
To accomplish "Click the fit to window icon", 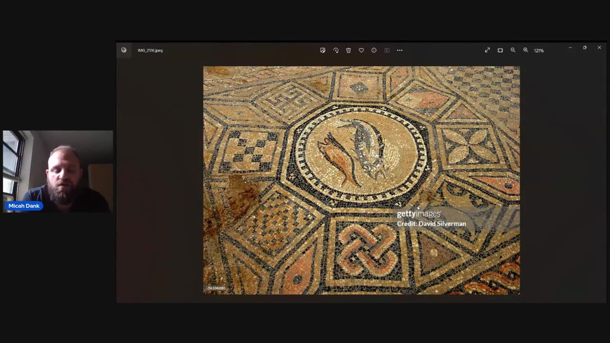I will [500, 50].
